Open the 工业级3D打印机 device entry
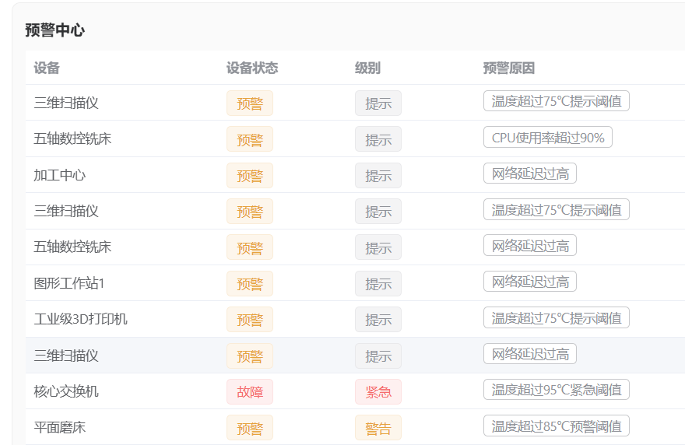The image size is (685, 445). (x=80, y=319)
